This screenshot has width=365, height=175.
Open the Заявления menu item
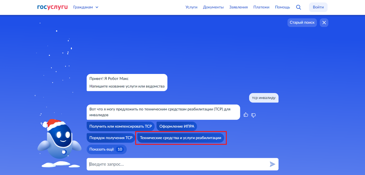238,7
